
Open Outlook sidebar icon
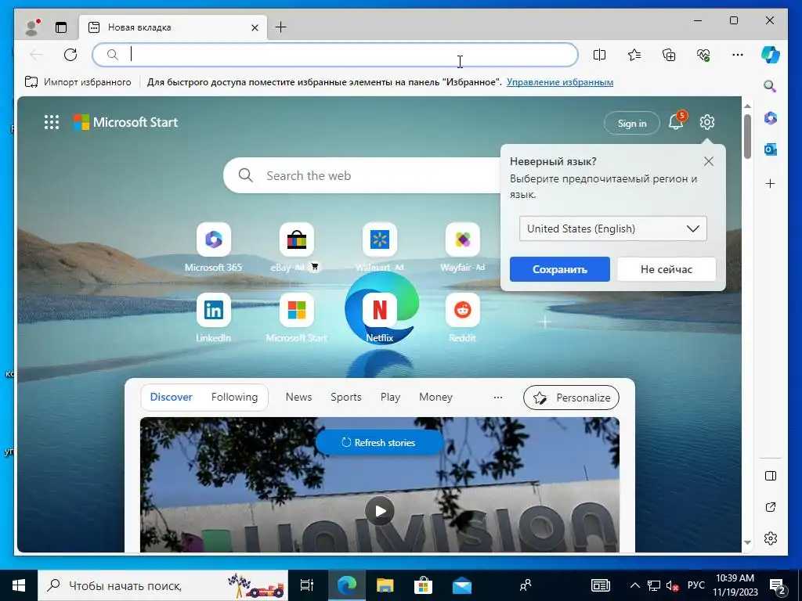(771, 149)
